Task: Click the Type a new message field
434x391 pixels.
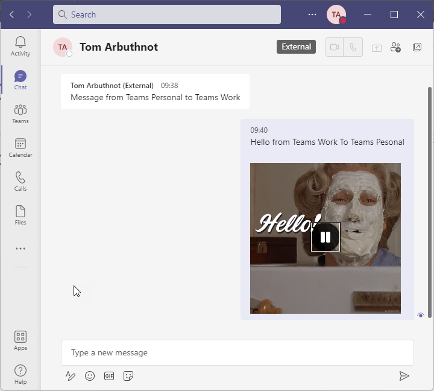Action: pyautogui.click(x=237, y=352)
